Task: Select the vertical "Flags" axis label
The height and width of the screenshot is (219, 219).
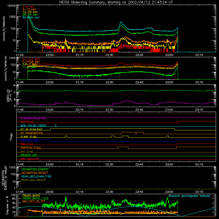Action: (x=11, y=137)
